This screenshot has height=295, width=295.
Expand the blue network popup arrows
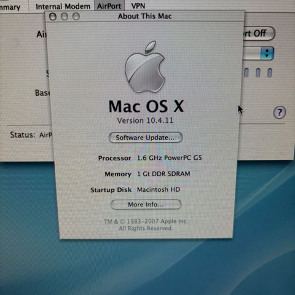tap(267, 53)
